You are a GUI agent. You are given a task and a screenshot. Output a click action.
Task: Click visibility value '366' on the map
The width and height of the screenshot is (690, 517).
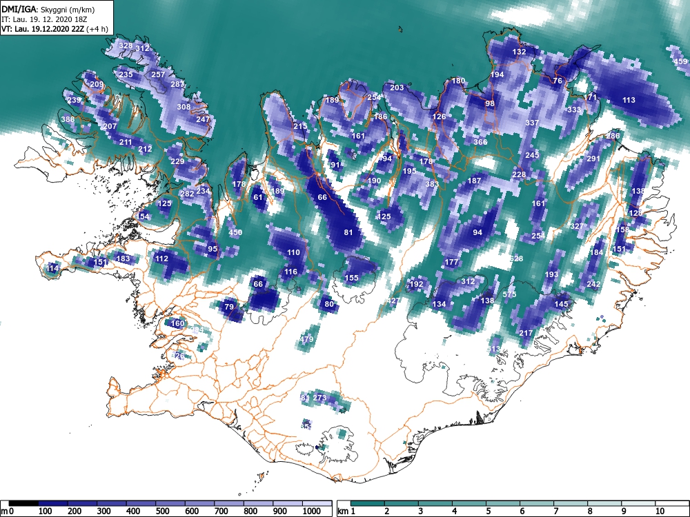(x=480, y=142)
